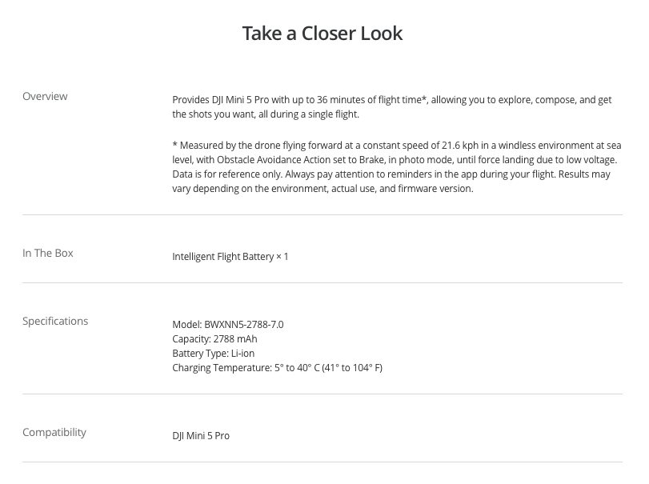Screen dimensions: 649x484
Task: Select the Specifications section label
Action: (x=55, y=321)
